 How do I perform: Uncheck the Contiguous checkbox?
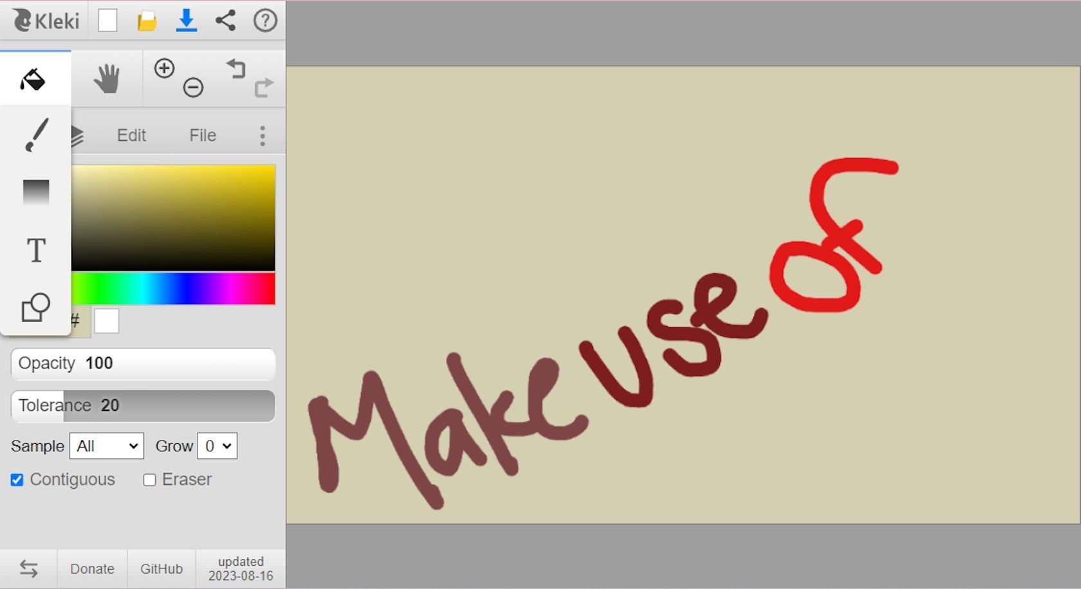click(x=17, y=480)
